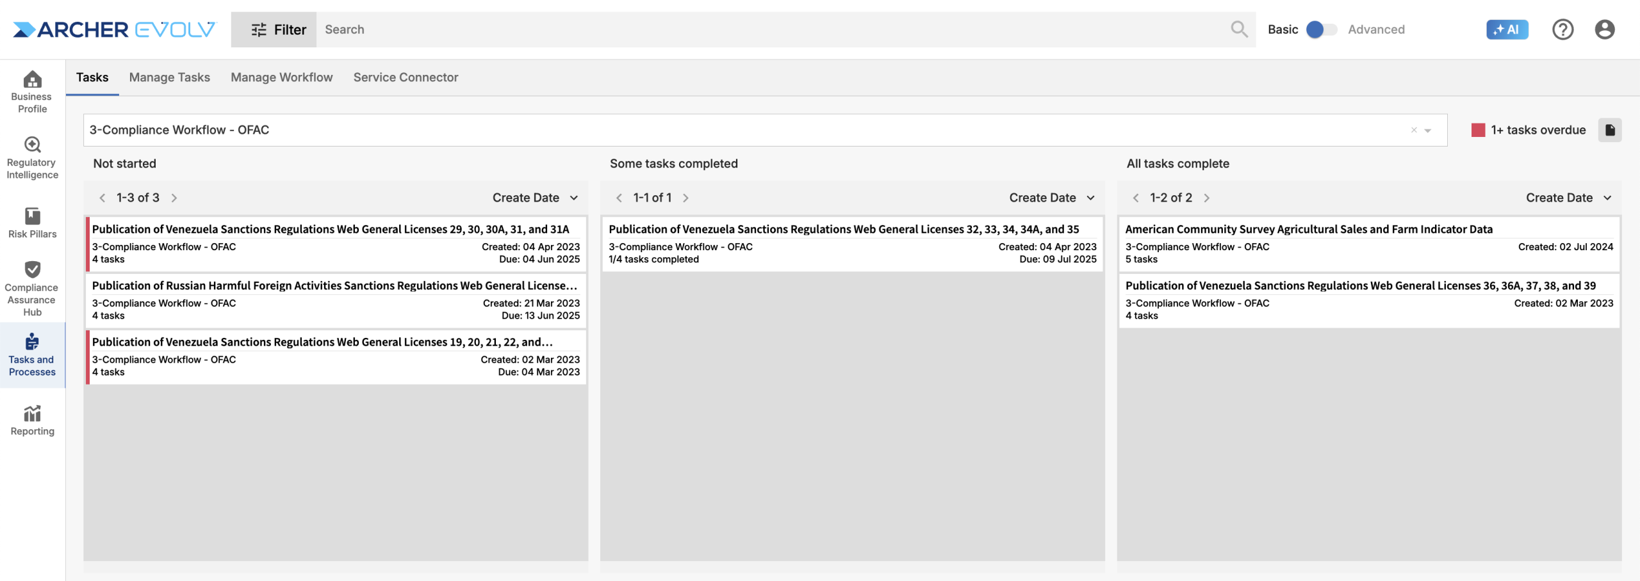This screenshot has height=581, width=1640.
Task: Open the help question mark icon
Action: tap(1562, 29)
